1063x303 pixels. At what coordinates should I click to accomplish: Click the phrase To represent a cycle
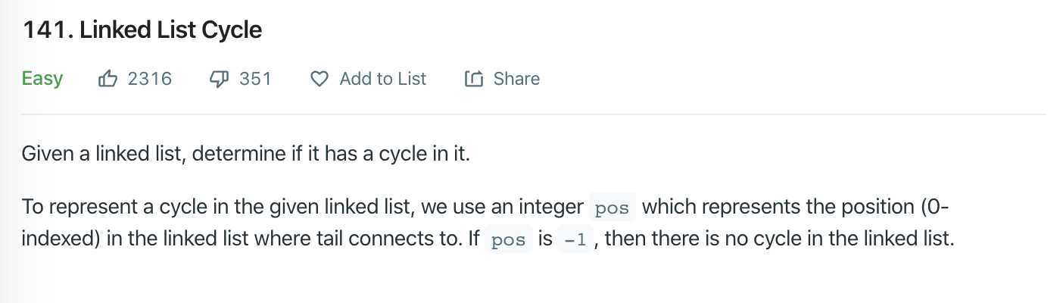[x=96, y=207]
